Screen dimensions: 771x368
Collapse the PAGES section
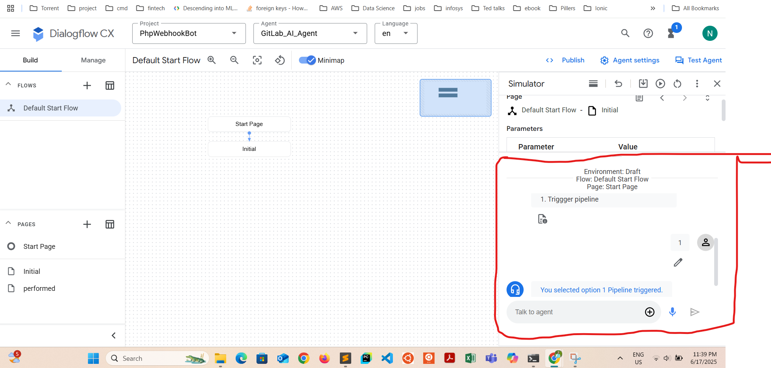click(x=8, y=223)
